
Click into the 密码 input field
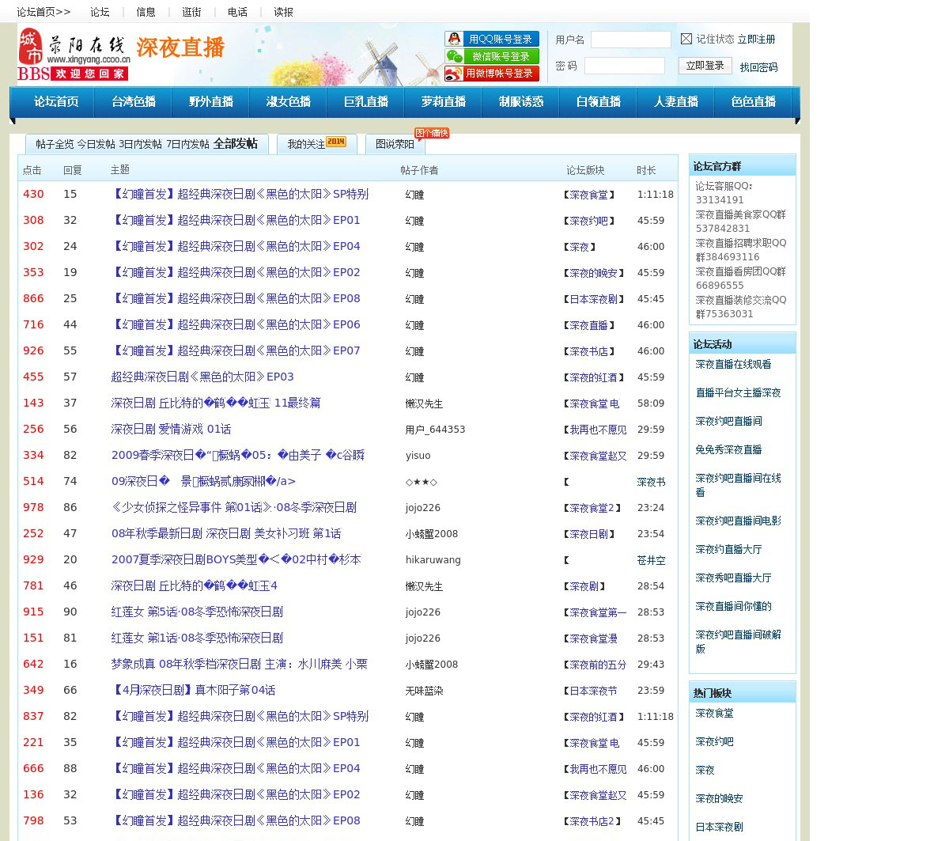[624, 66]
